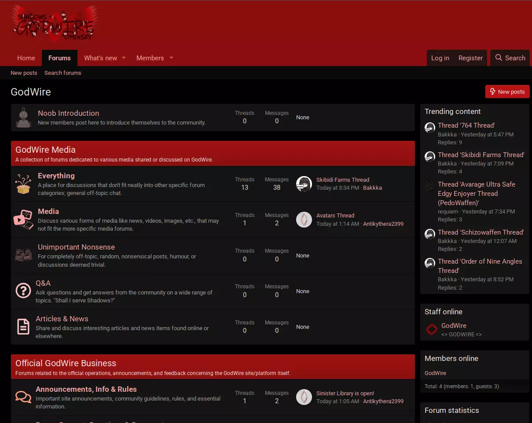The image size is (532, 423).
Task: Open the Avatars Thread latest post link
Action: point(335,216)
